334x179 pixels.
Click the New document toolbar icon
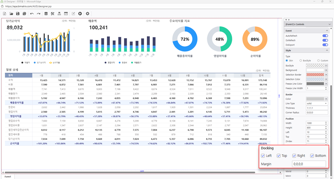(x=5, y=14)
